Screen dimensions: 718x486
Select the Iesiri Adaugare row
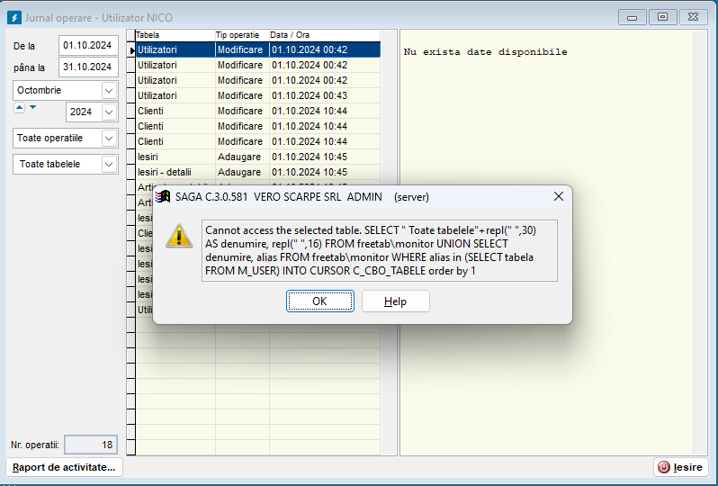(x=258, y=157)
